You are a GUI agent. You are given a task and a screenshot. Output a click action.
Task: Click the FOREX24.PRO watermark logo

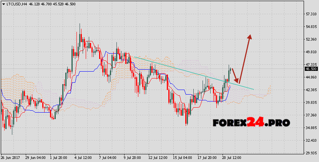tap(251, 123)
